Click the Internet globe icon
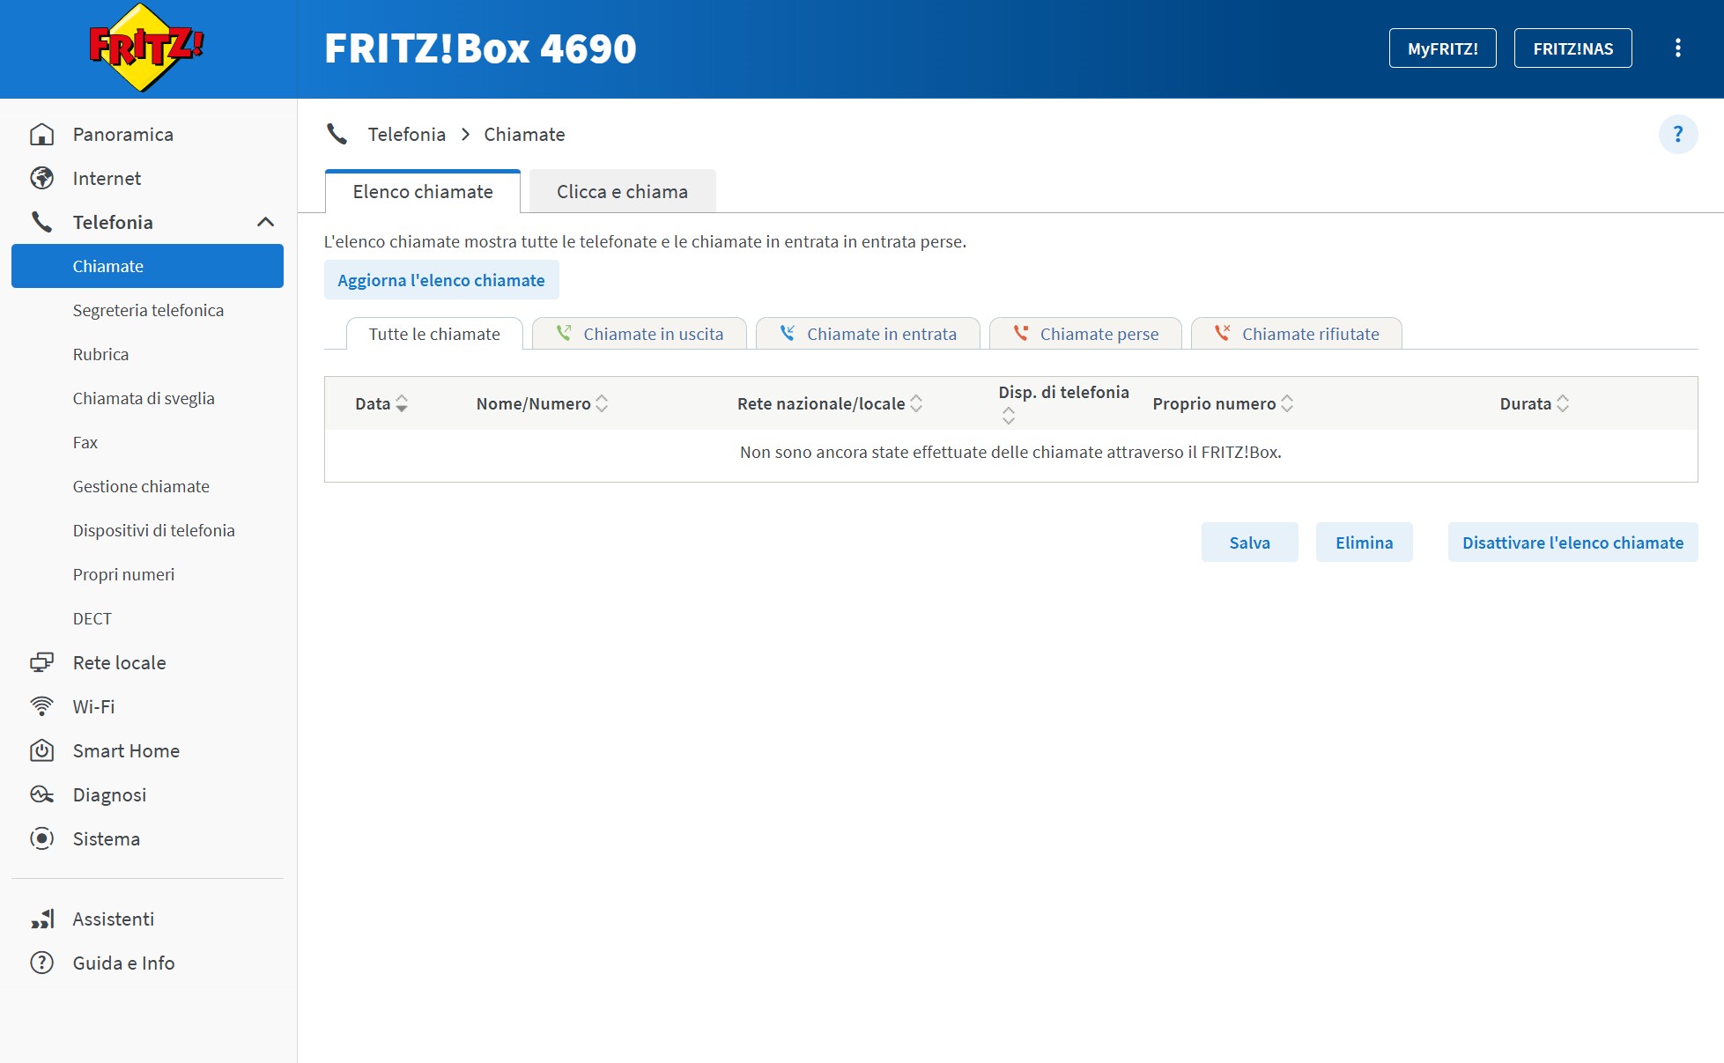 [x=41, y=178]
